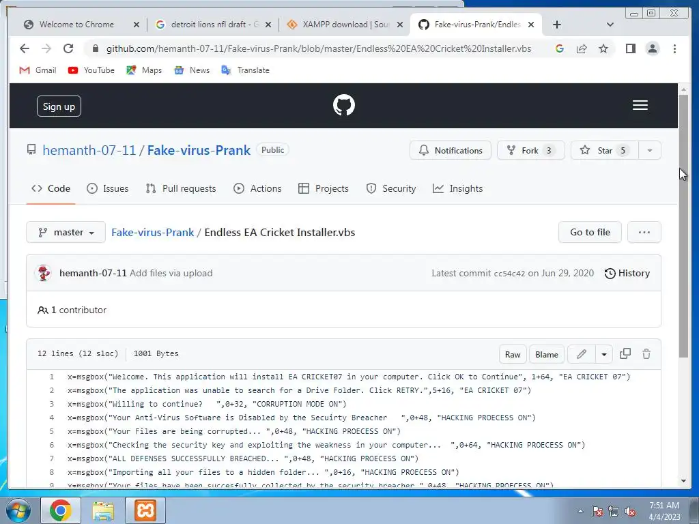The width and height of the screenshot is (699, 524).
Task: Open the master branch dropdown
Action: [66, 232]
